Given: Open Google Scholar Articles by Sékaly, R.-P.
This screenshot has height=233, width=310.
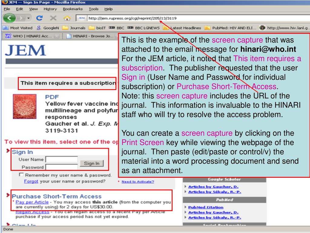Looking at the screenshot, I should (x=215, y=192).
